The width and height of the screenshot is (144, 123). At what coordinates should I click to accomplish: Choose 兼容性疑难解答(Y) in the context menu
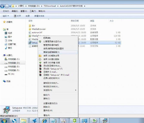click(58, 52)
